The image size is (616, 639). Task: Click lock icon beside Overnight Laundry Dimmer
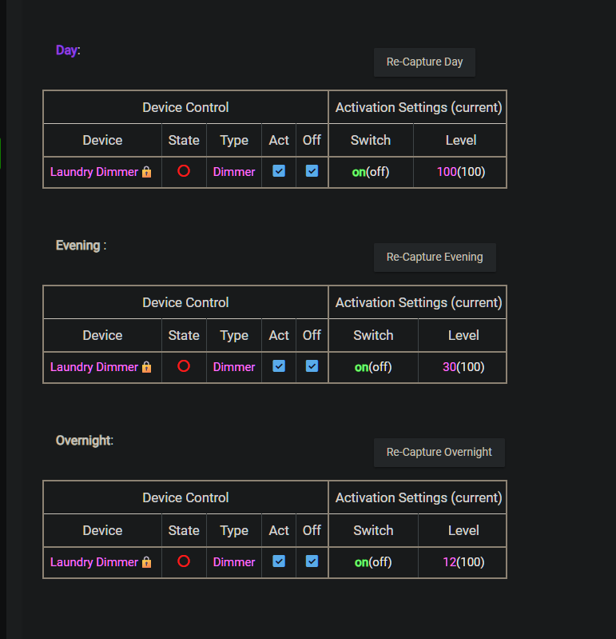click(x=146, y=562)
